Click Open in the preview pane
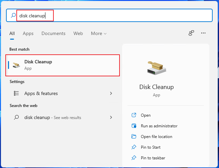Viewport: 219px width, 168px height. tap(146, 115)
